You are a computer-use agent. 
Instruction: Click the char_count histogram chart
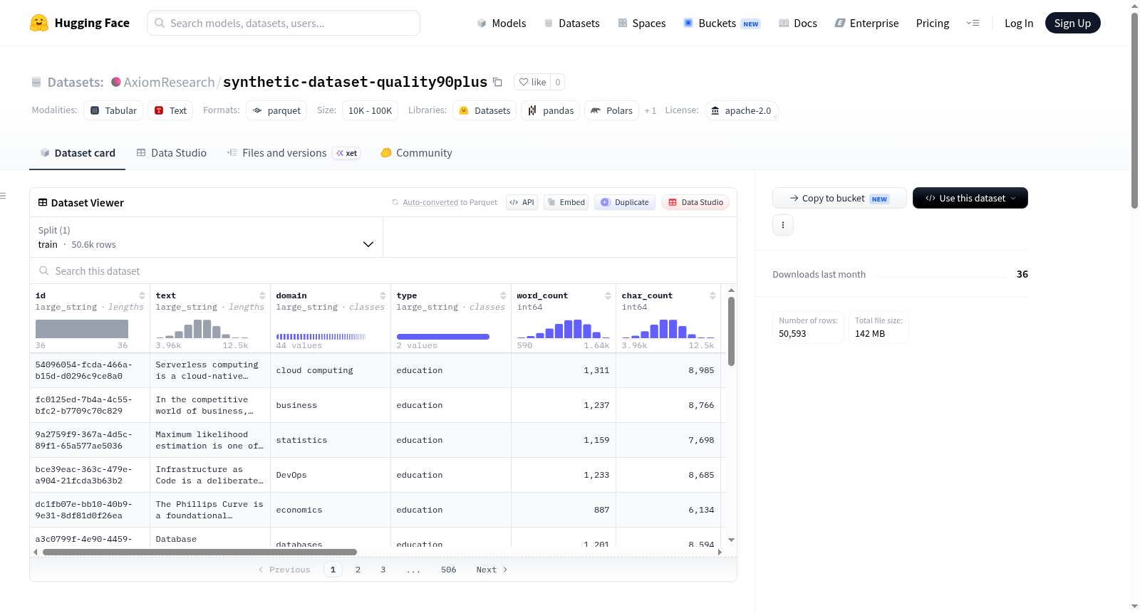click(x=668, y=328)
